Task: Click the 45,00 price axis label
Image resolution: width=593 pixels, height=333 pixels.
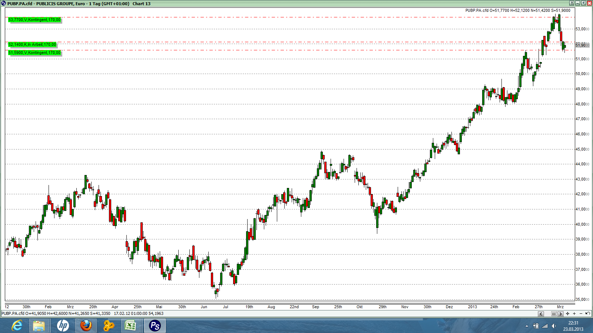Action: tap(582, 149)
